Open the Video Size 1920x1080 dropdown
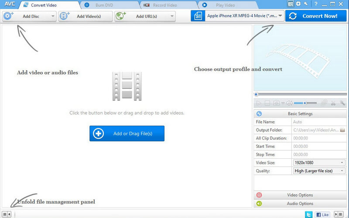 tap(319, 163)
